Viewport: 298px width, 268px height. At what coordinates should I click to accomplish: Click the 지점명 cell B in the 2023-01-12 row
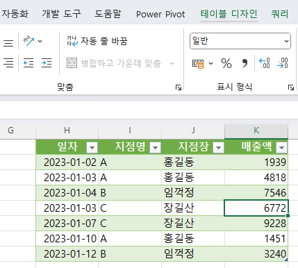pos(130,254)
